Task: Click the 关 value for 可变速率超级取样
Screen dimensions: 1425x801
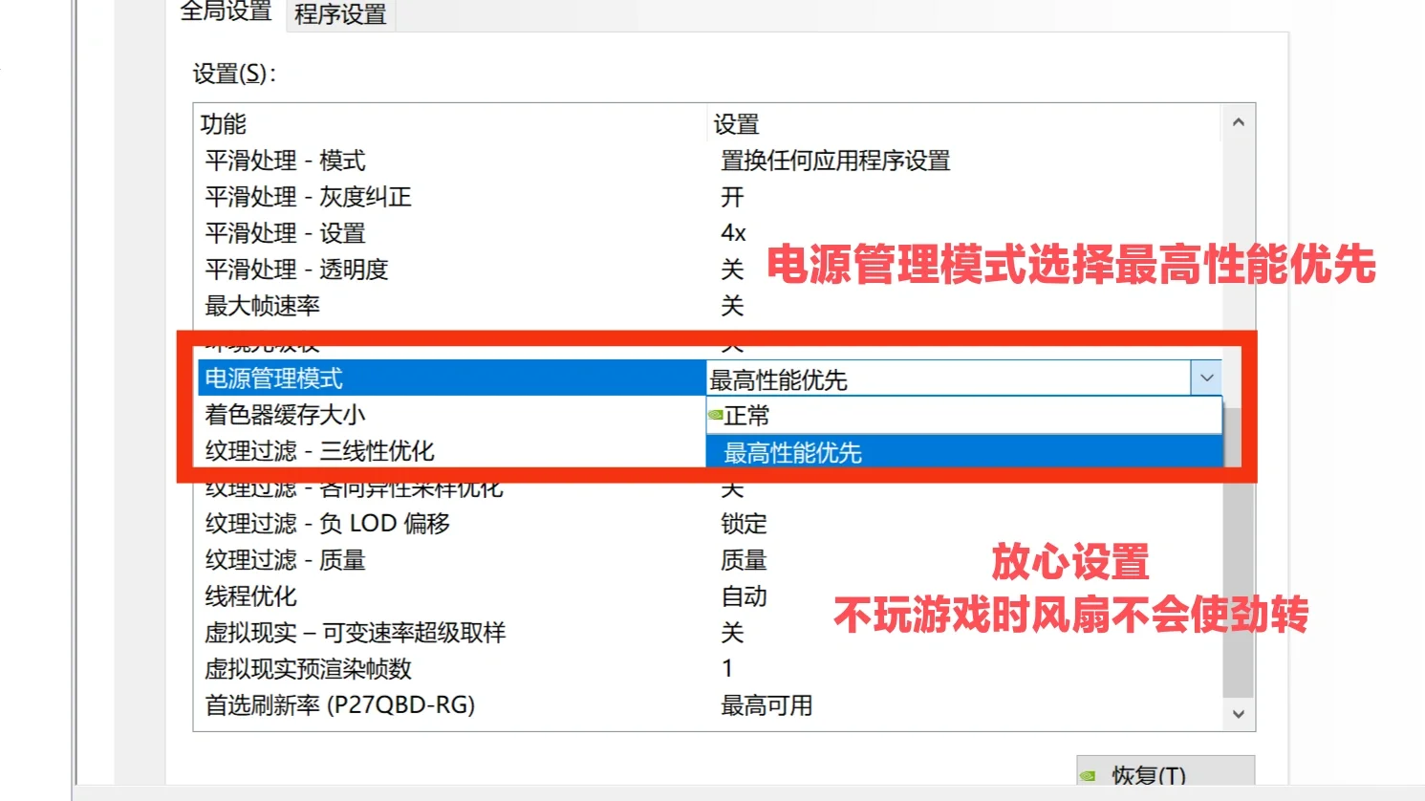Action: (x=732, y=633)
